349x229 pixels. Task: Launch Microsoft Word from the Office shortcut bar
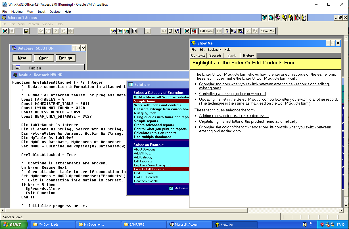pyautogui.click(x=265, y=18)
